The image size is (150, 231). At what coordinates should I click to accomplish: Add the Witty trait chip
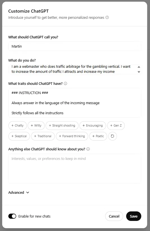pos(36,125)
